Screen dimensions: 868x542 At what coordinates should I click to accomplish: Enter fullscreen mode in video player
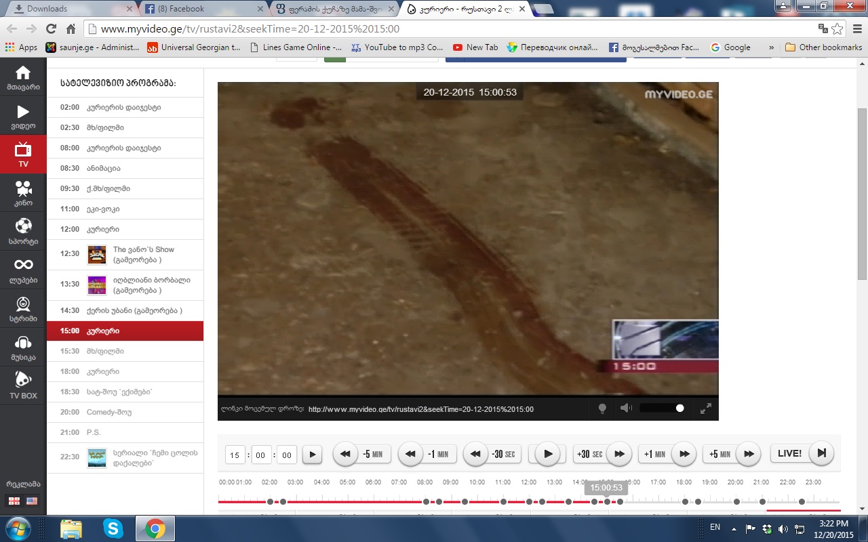(706, 408)
